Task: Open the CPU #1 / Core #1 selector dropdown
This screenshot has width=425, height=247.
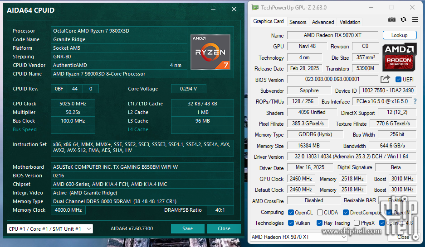Action: [x=50, y=228]
